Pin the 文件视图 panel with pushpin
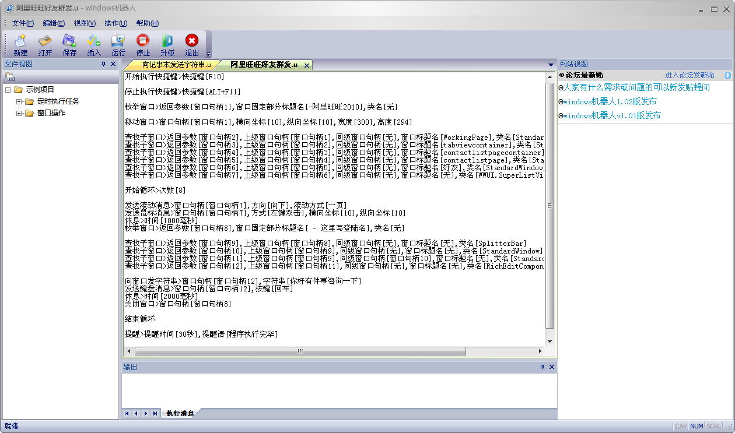735x433 pixels. pyautogui.click(x=103, y=64)
